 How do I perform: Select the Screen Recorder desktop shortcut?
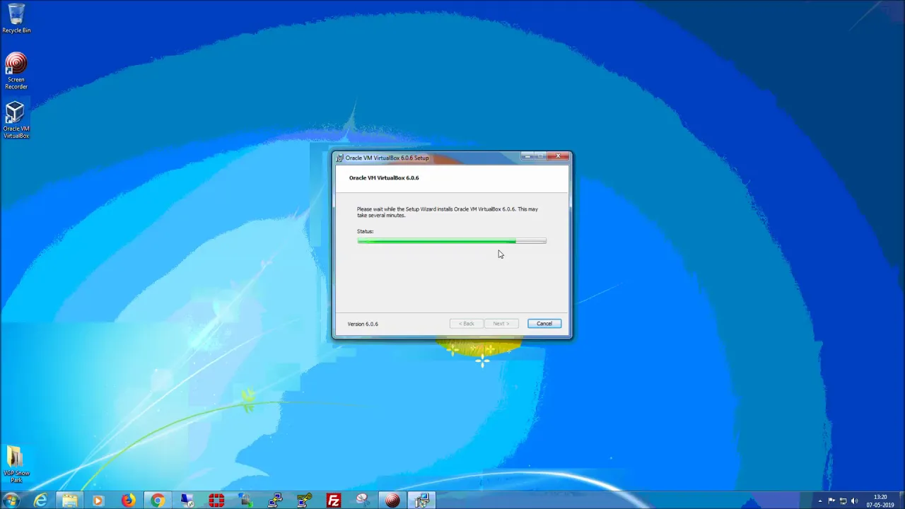point(16,71)
